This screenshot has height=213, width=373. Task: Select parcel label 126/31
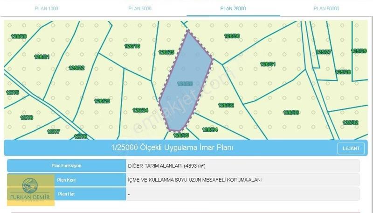point(268,64)
